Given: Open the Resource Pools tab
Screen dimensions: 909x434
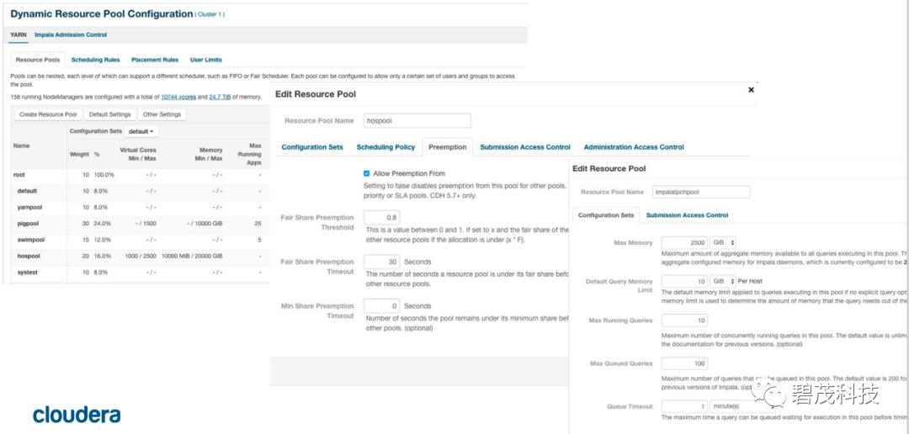Looking at the screenshot, I should 38,60.
